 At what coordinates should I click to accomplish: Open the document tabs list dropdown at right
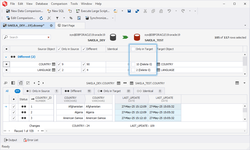click(245, 25)
